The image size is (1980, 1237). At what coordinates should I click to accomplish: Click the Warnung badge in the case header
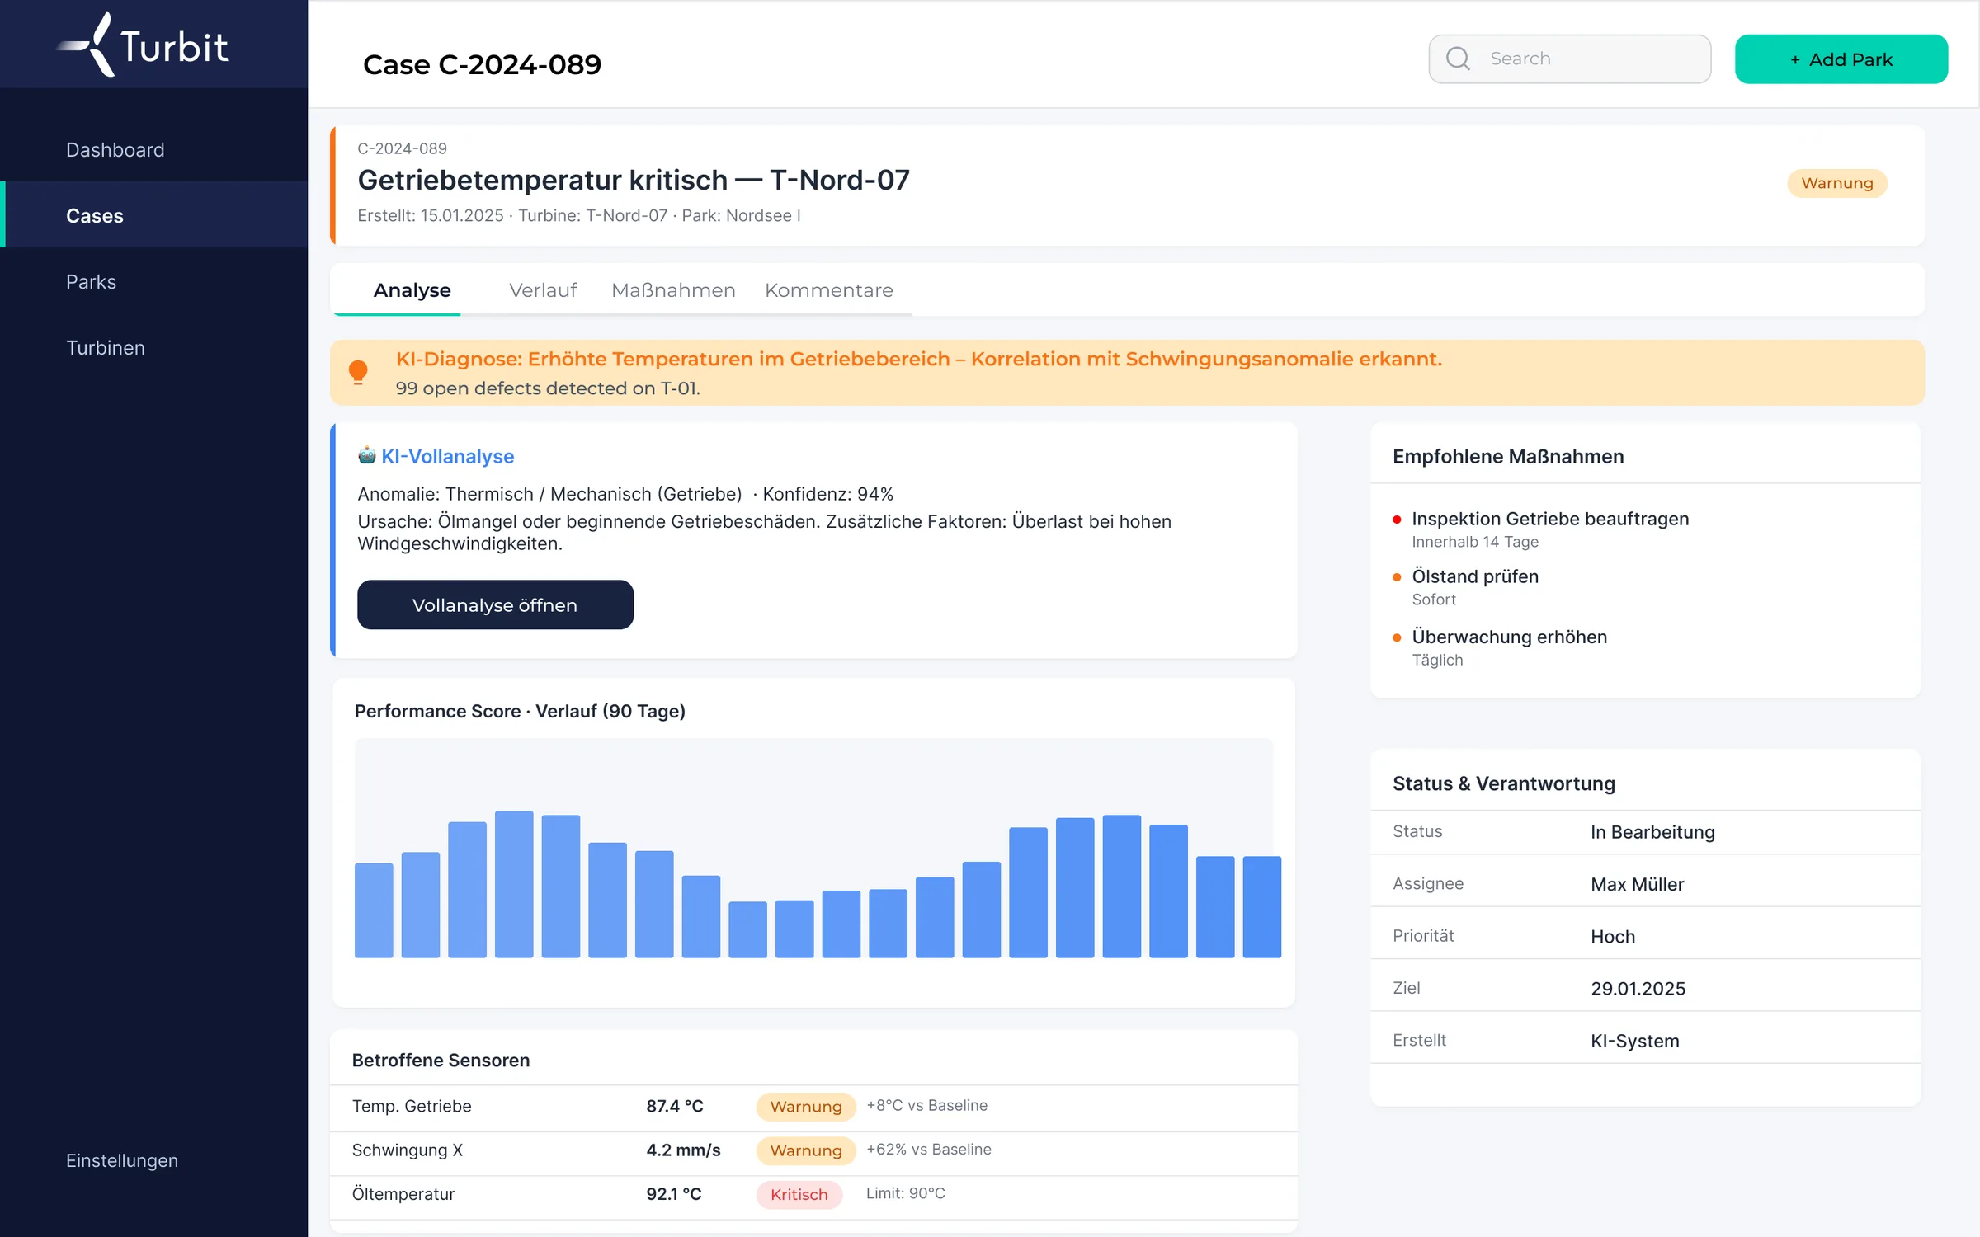(1837, 183)
